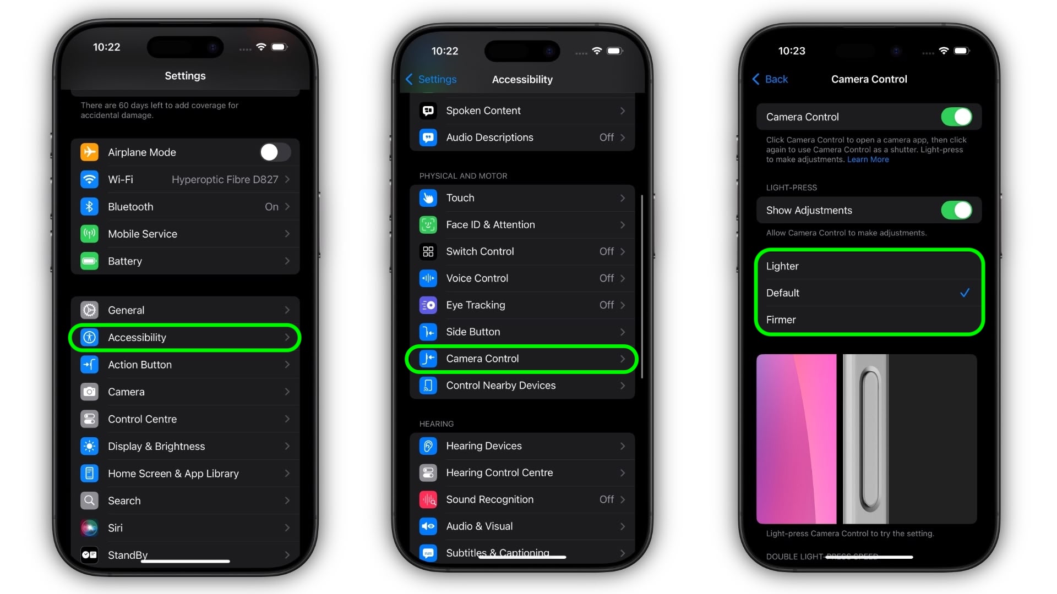
Task: Tap the Face ID & Attention icon
Action: point(428,224)
